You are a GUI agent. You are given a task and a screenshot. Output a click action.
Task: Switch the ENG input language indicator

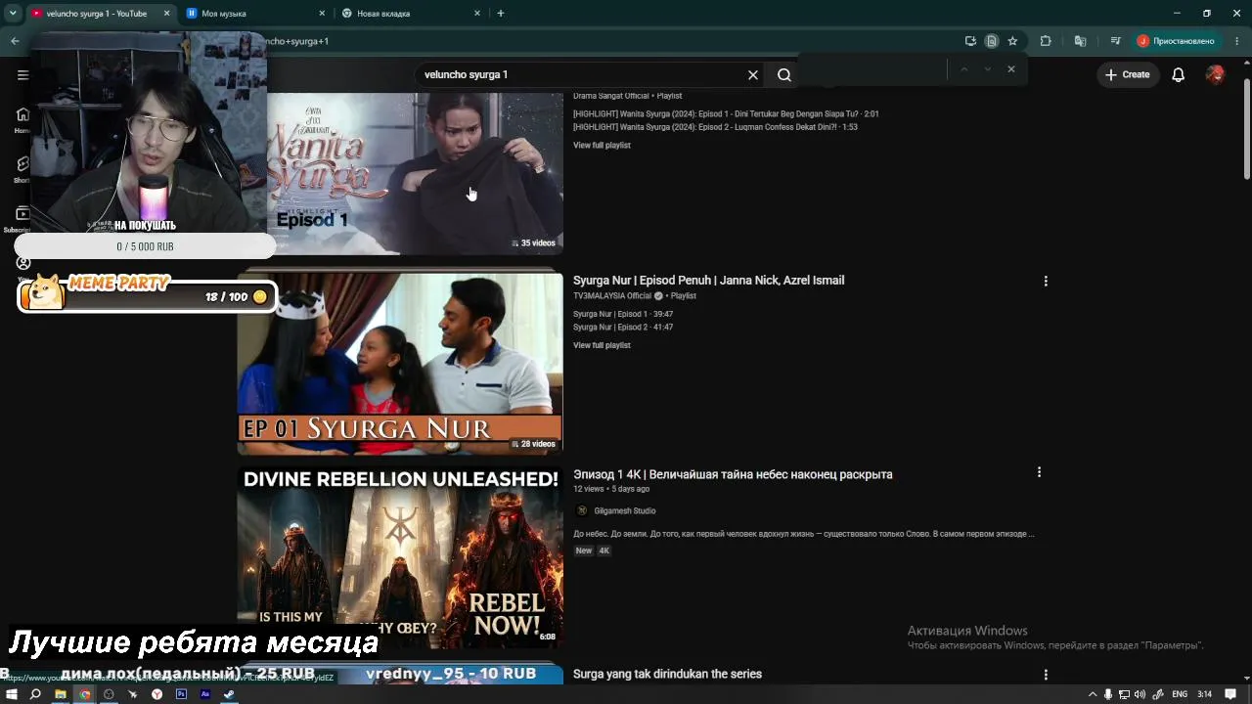coord(1180,694)
